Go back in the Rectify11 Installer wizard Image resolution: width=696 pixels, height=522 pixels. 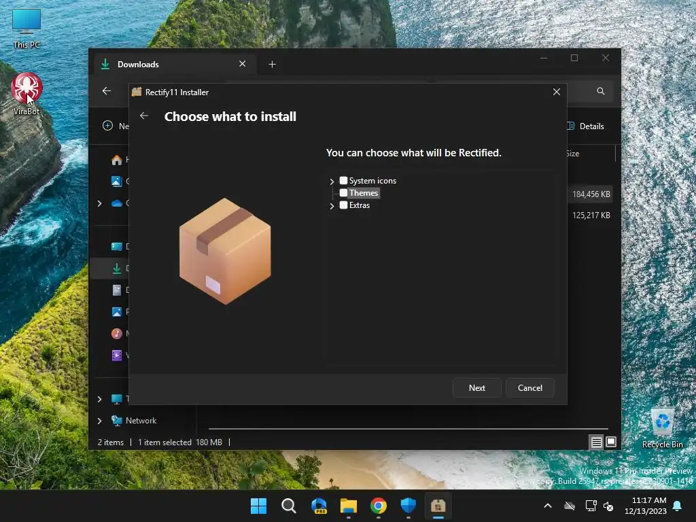click(144, 116)
